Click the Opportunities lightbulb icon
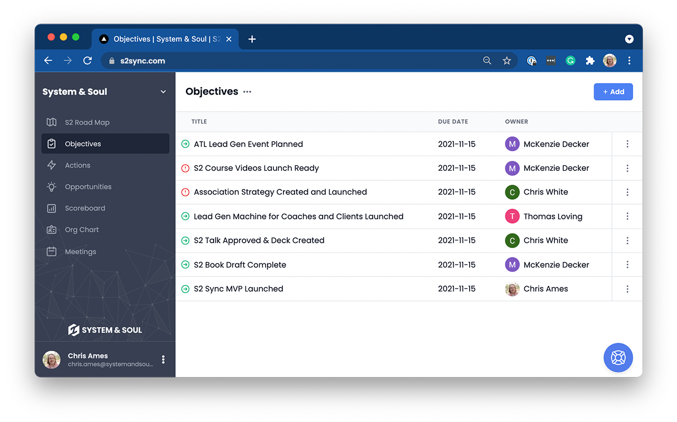Viewport: 677px width, 422px height. pos(51,187)
